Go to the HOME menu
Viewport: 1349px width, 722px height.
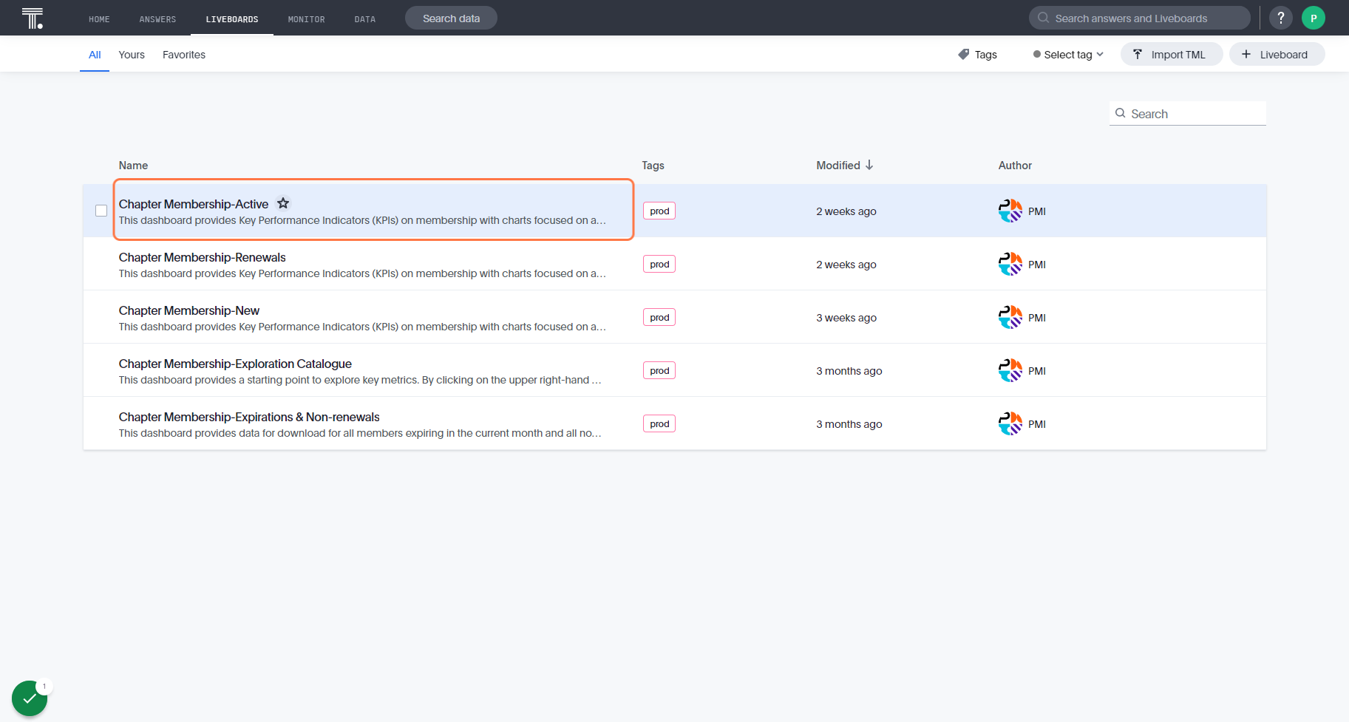point(99,19)
